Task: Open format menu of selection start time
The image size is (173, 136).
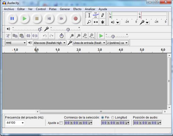Action: pyautogui.click(x=91, y=123)
